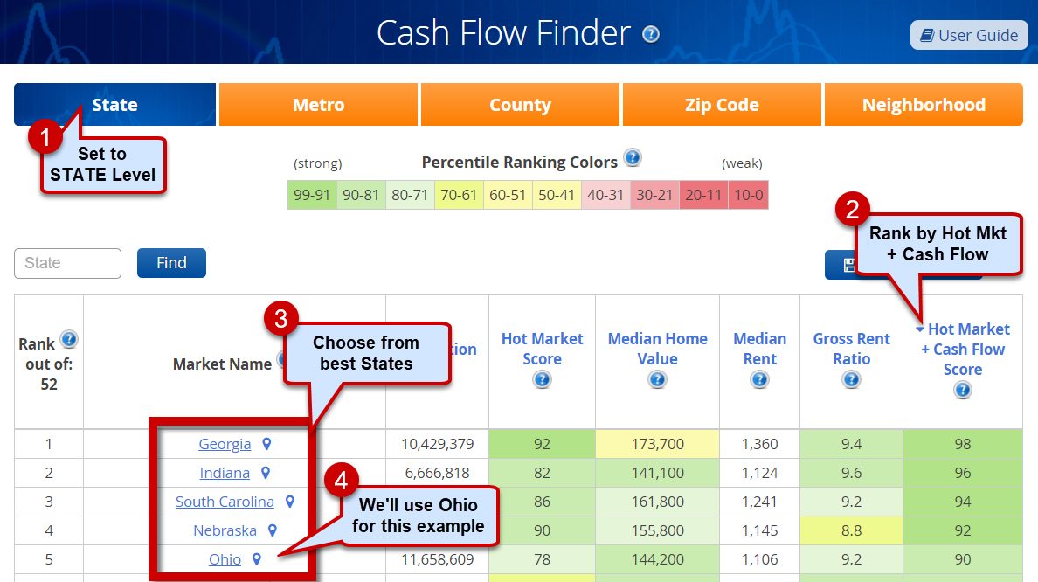Select Ohio population 11,658,609 cell
1038x582 pixels.
tap(438, 558)
